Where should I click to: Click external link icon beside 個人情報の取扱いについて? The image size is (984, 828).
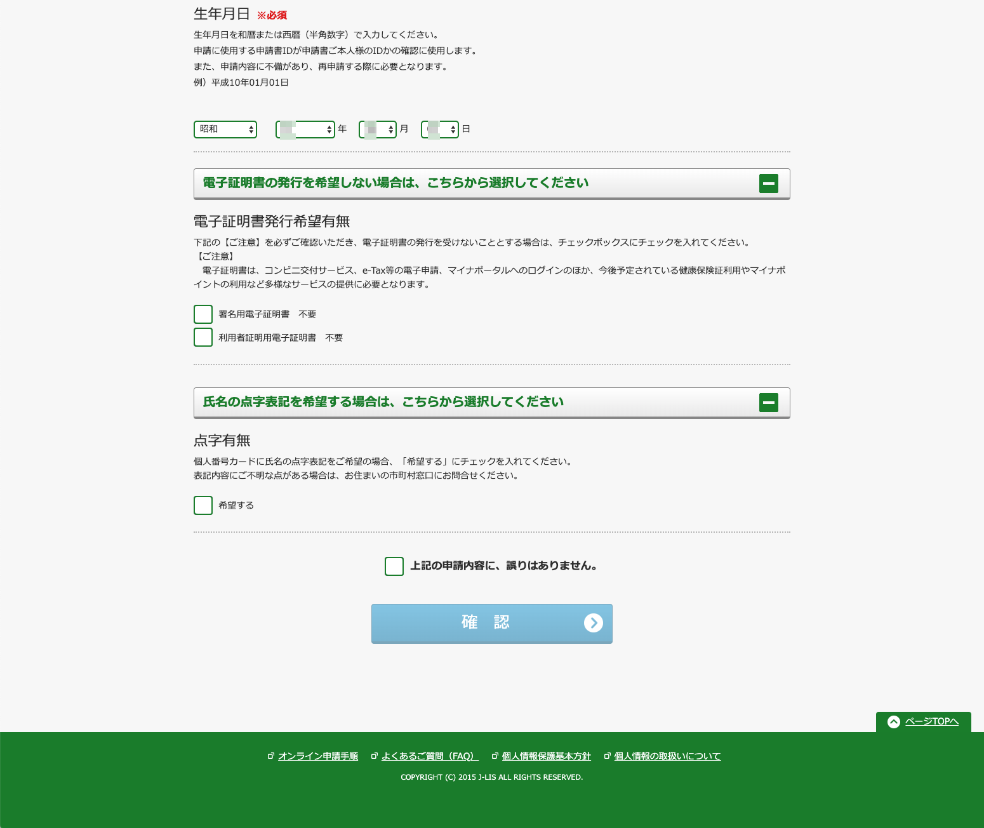(x=608, y=756)
